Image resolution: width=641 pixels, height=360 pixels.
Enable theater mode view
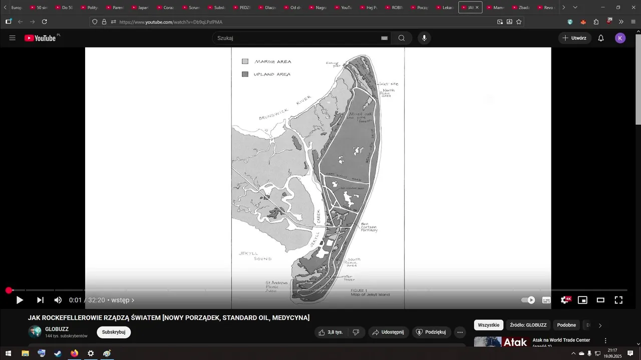point(600,300)
